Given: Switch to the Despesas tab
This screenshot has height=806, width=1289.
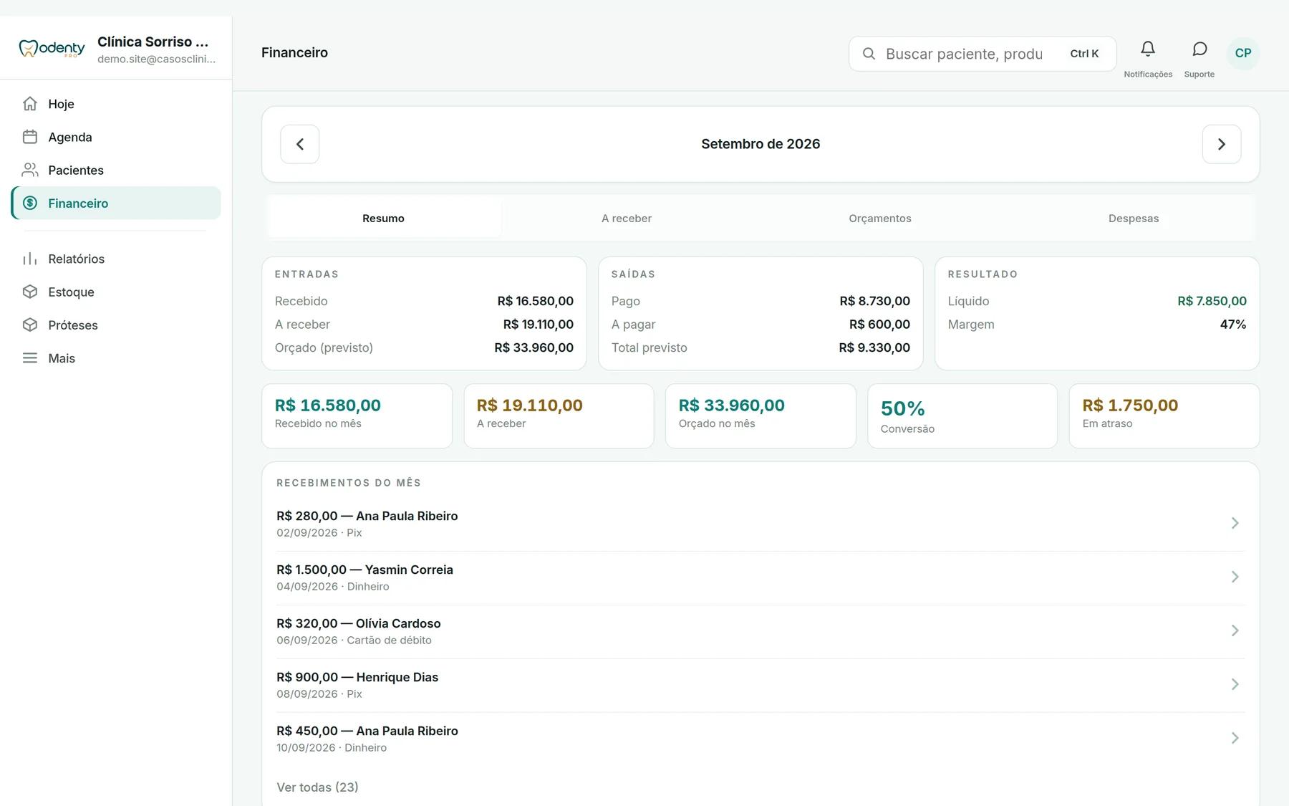Looking at the screenshot, I should 1134,219.
